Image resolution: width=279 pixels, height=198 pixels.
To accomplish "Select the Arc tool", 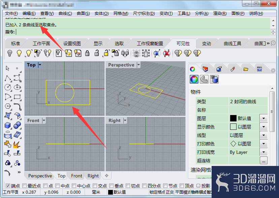I will [x=8, y=97].
